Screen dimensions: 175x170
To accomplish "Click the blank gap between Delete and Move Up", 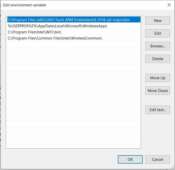I will coord(157,68).
